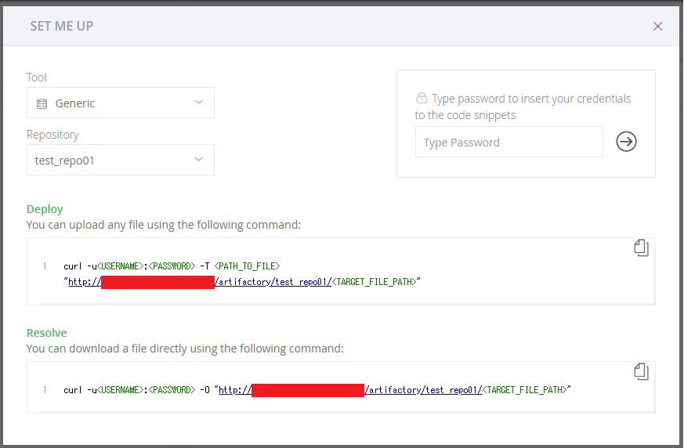684x448 pixels.
Task: Select the test_repo01 repository box
Action: (121, 160)
